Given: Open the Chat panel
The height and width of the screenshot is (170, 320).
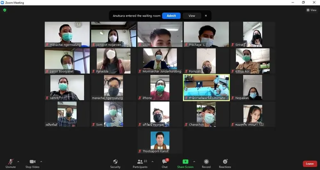Looking at the screenshot, I should [x=165, y=163].
